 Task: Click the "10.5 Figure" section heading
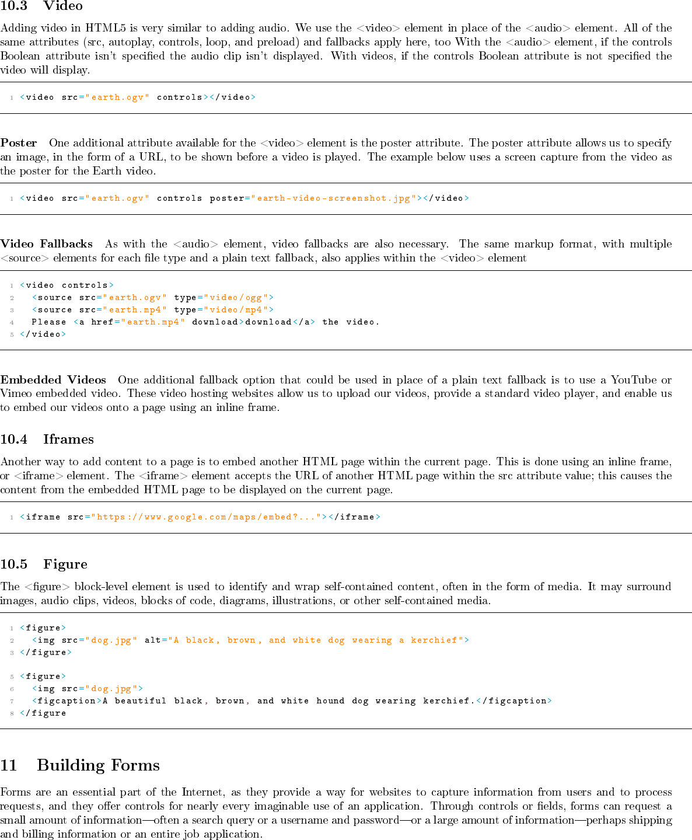44,564
